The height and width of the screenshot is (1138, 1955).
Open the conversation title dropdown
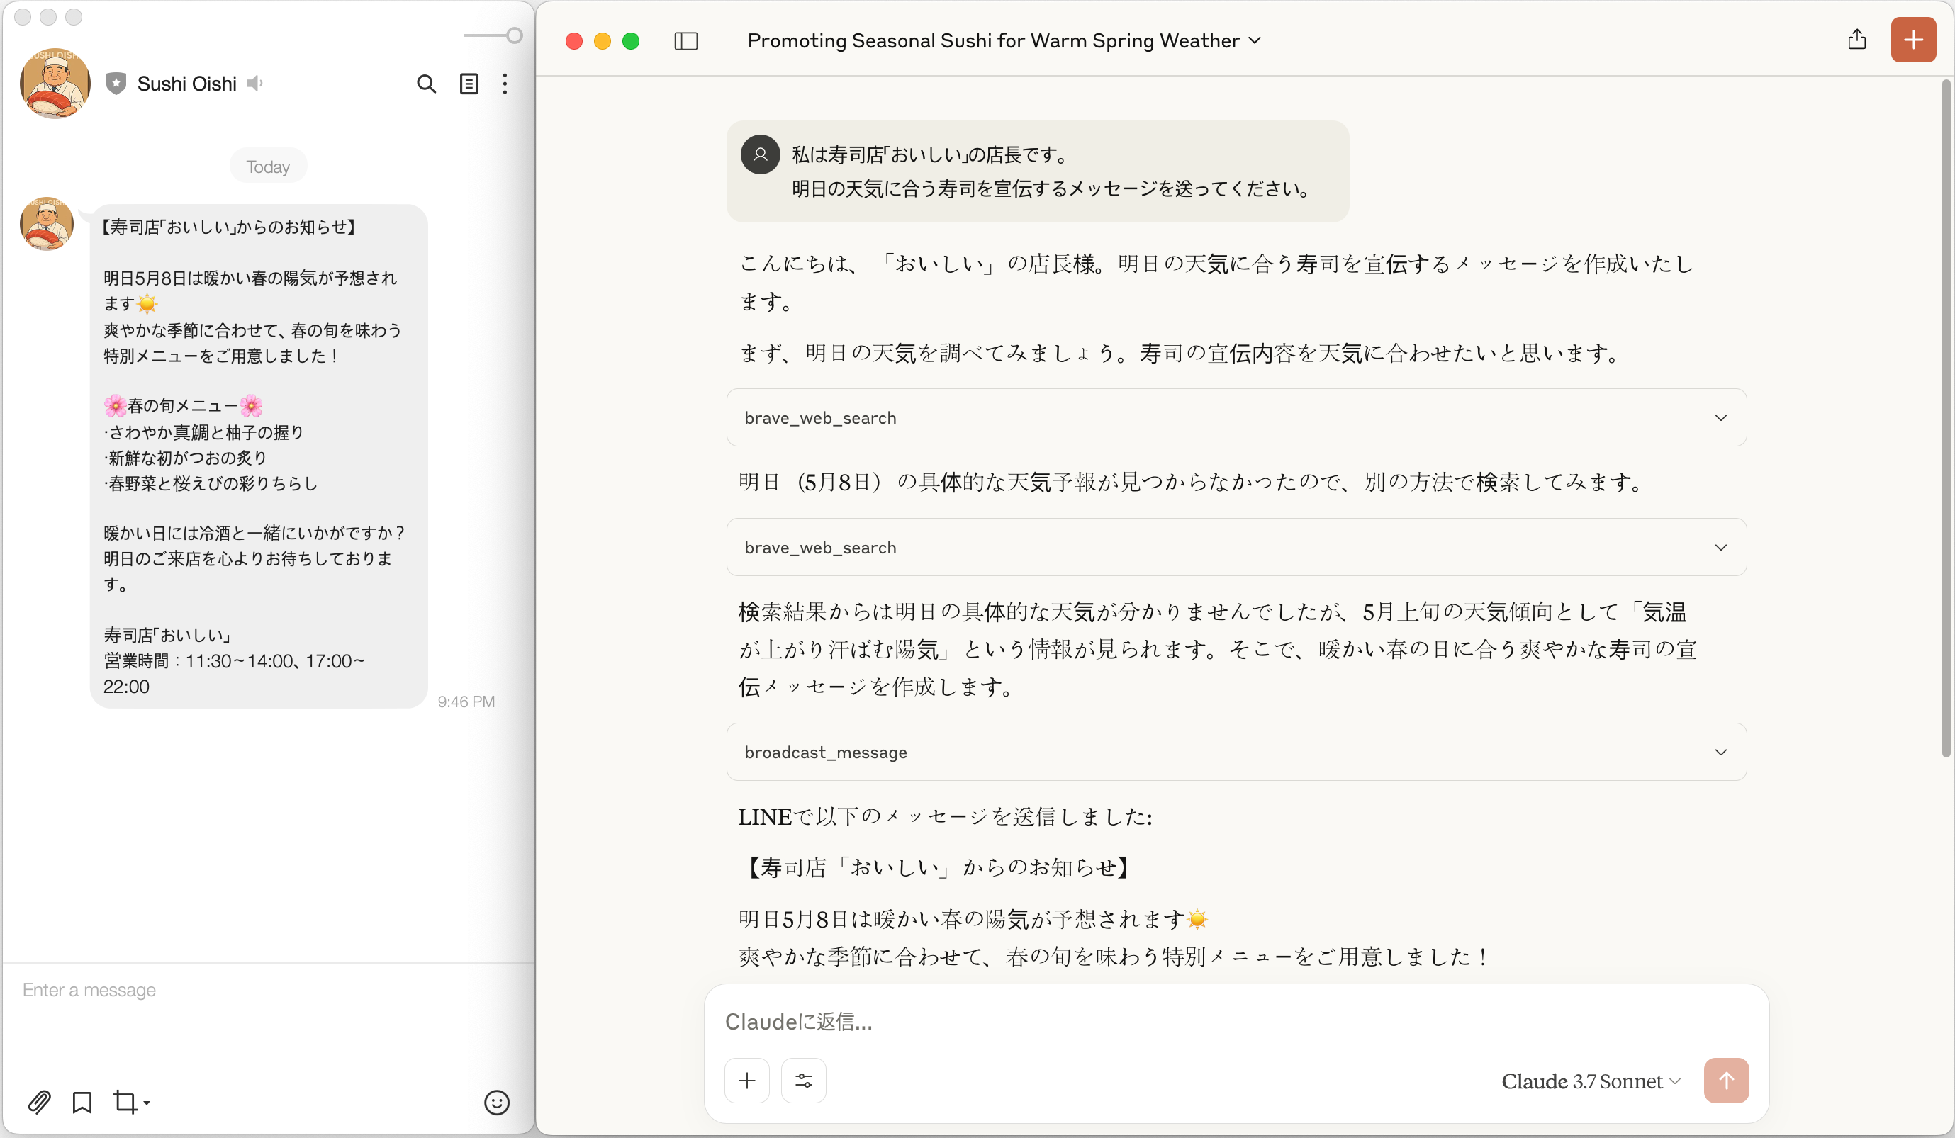[x=1004, y=41]
